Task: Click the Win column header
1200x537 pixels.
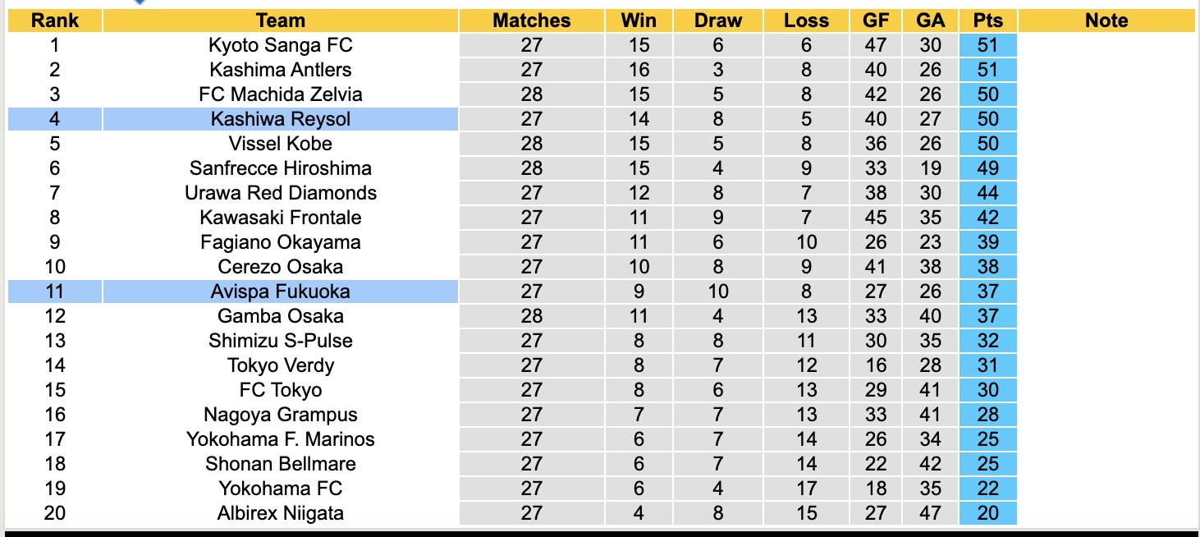Action: tap(639, 21)
